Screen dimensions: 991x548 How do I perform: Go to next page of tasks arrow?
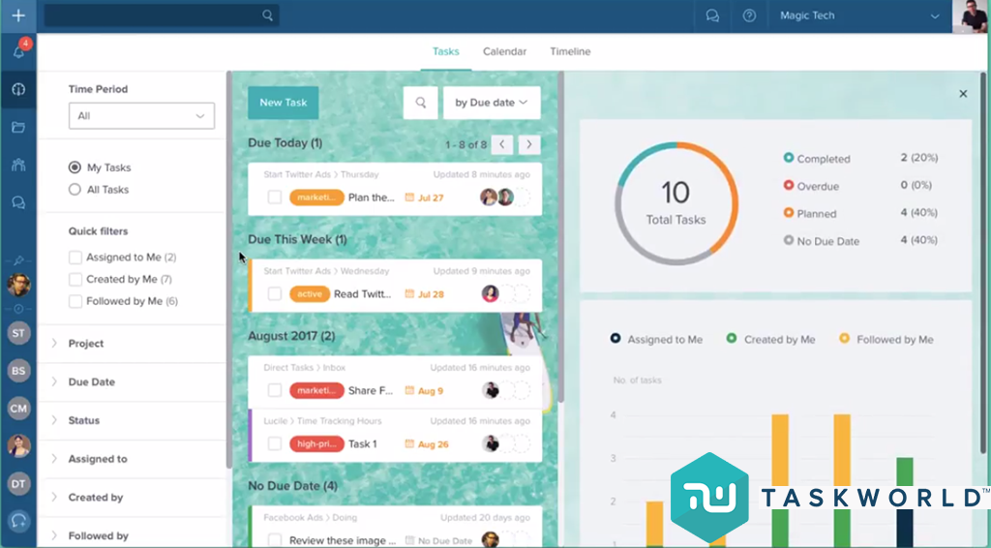tap(529, 144)
